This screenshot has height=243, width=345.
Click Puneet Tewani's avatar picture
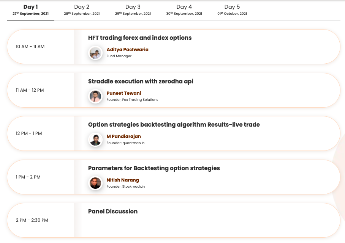tap(95, 96)
